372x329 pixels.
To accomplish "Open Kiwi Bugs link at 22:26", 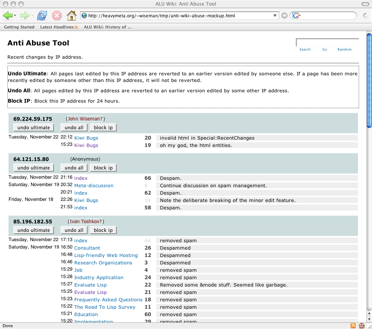I will (86, 201).
